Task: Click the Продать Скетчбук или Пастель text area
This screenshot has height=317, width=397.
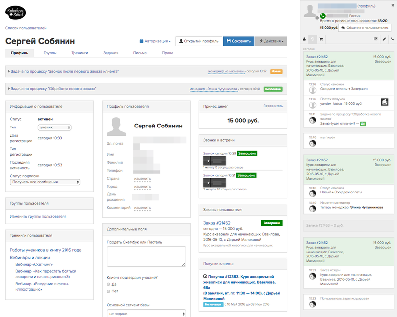Action: pos(146,256)
